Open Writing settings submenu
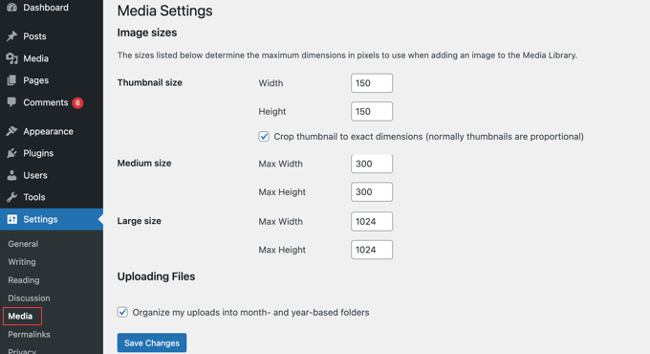Screen dimensions: 650x354 click(x=22, y=262)
